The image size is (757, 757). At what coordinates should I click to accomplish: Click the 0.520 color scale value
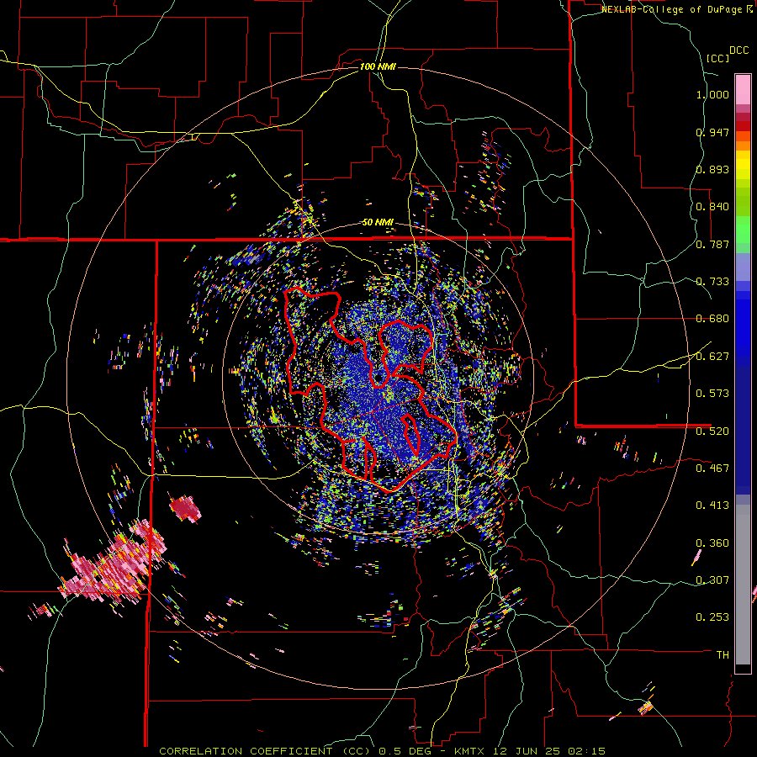coord(712,431)
